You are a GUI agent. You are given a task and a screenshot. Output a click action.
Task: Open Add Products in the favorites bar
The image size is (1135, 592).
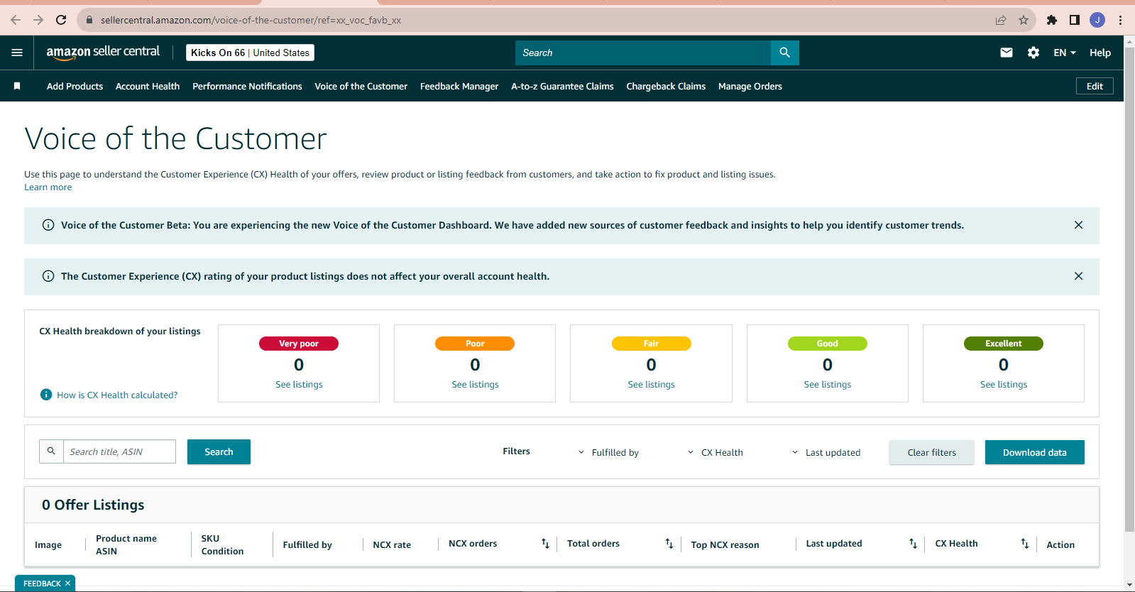[75, 86]
